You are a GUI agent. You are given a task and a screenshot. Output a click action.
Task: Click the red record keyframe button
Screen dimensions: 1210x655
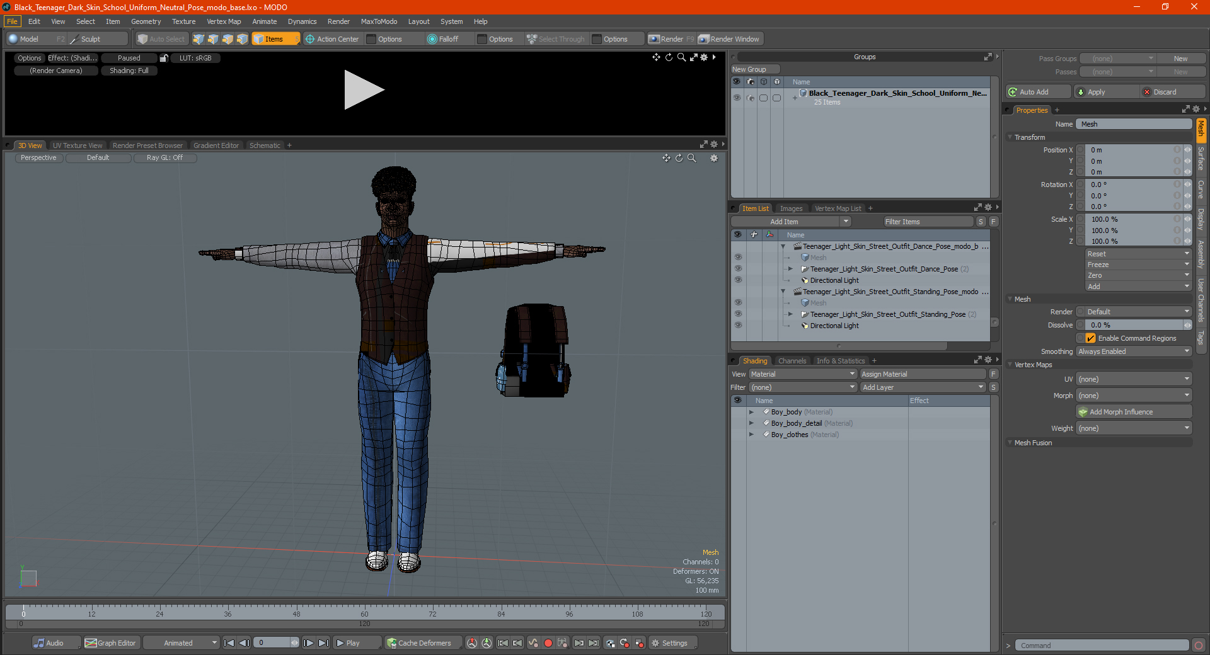[x=548, y=643]
